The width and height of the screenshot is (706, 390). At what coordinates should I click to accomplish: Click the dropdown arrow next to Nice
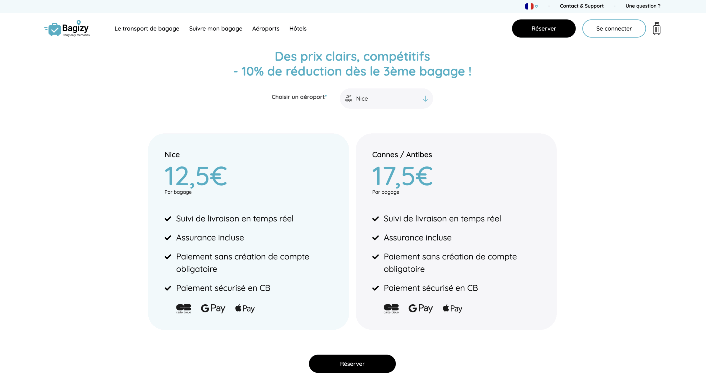pos(425,99)
